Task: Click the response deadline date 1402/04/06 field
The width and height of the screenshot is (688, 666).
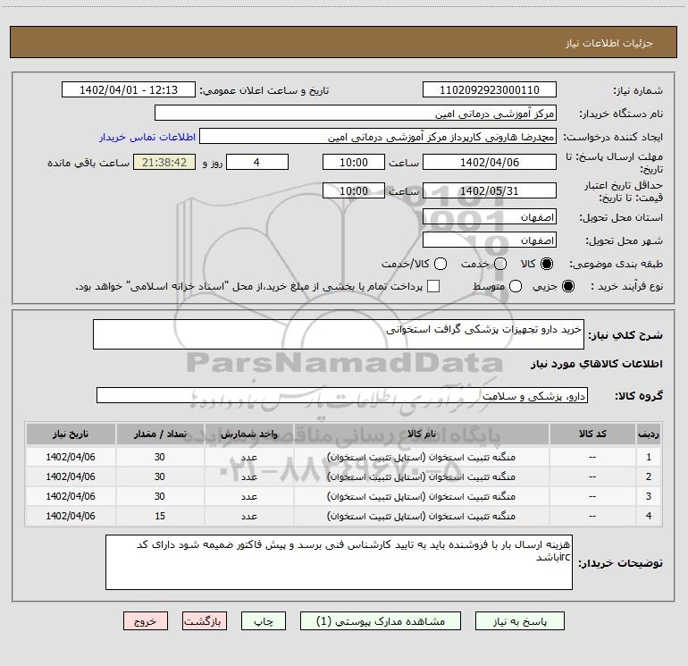Action: [490, 162]
